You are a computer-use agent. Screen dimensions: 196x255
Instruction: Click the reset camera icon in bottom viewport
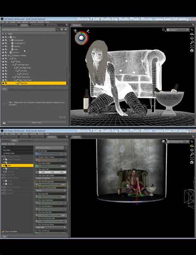coord(192,162)
